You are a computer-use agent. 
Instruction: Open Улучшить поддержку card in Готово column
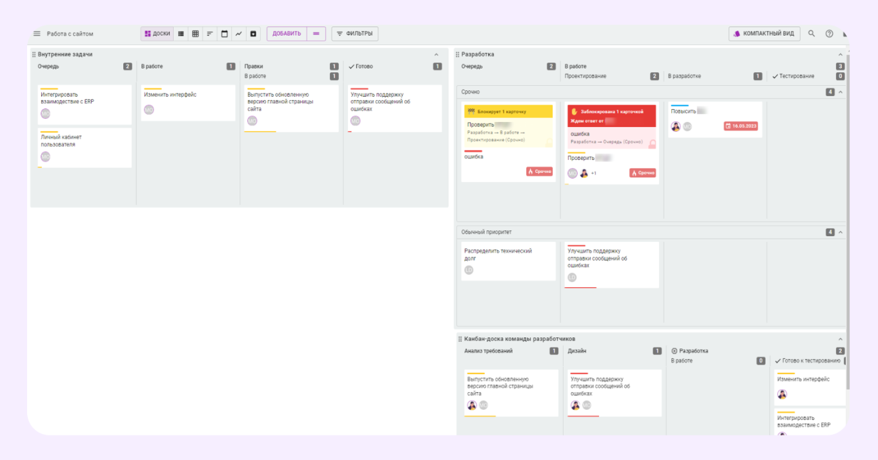[x=394, y=108]
